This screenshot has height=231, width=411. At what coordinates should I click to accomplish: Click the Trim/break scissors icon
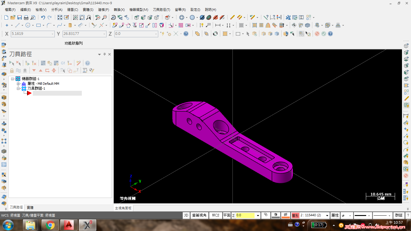pos(94,25)
